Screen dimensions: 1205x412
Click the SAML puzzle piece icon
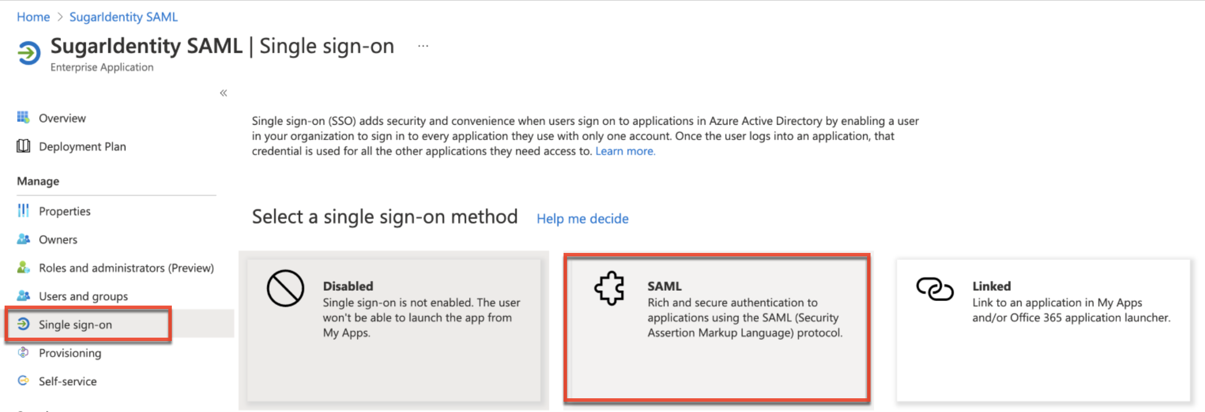coord(609,288)
